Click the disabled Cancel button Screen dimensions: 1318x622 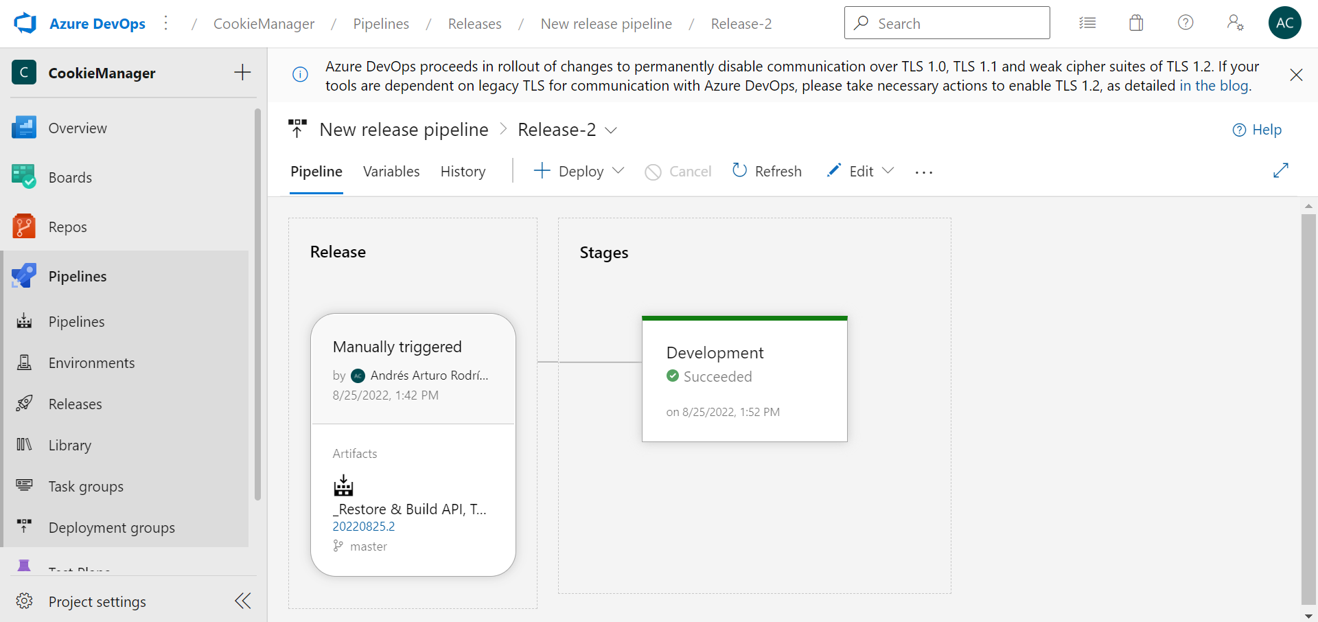click(678, 172)
